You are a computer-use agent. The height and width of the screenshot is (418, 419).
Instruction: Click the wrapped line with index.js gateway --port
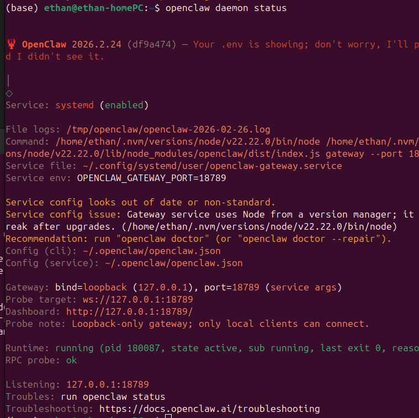tap(212, 154)
